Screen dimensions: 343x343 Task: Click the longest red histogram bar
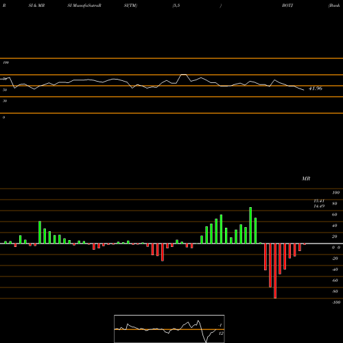pyautogui.click(x=275, y=271)
